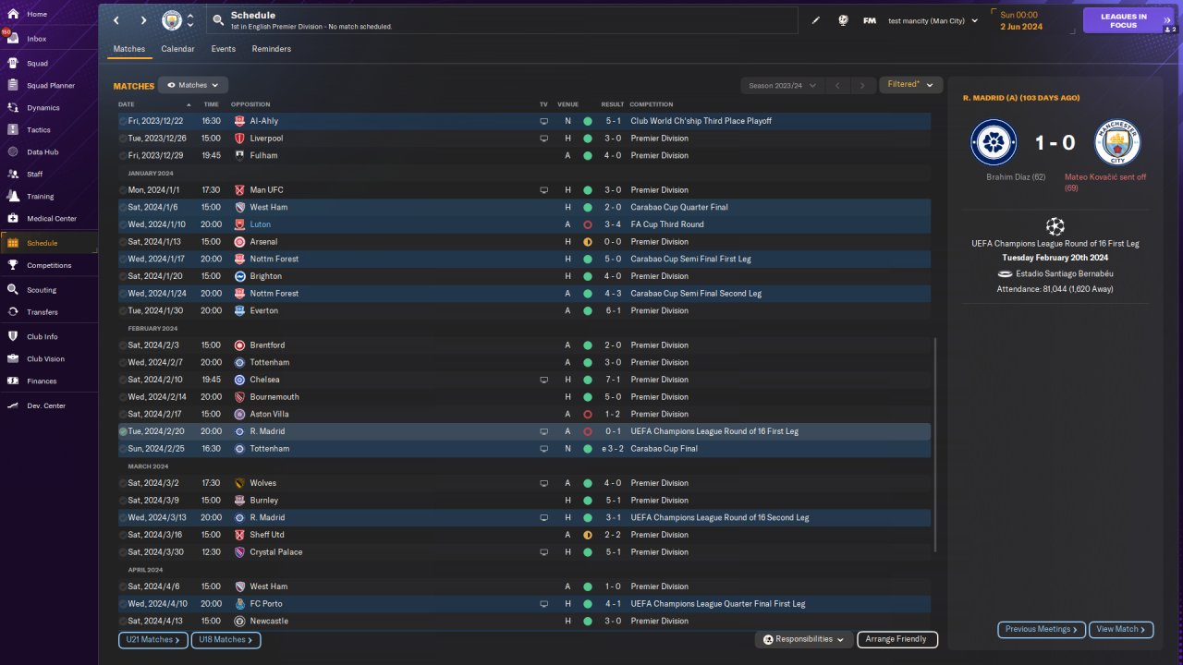Select the radio circle on the Luton row
The image size is (1183, 665).
123,224
